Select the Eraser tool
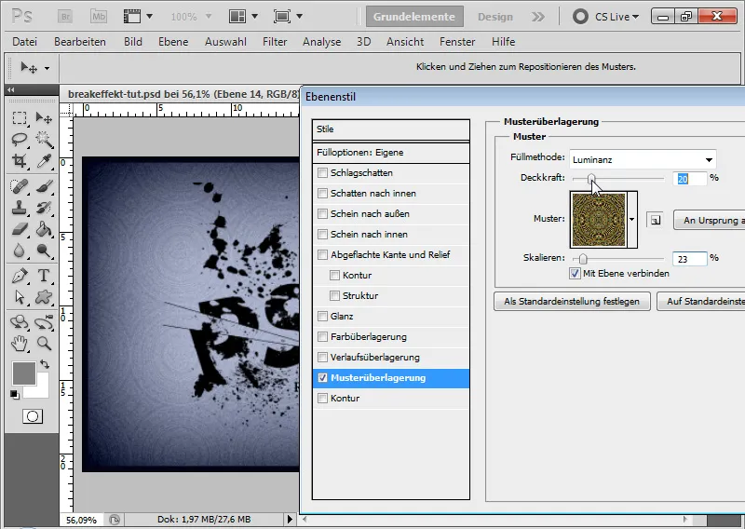Screen dimensions: 745x529 20,229
